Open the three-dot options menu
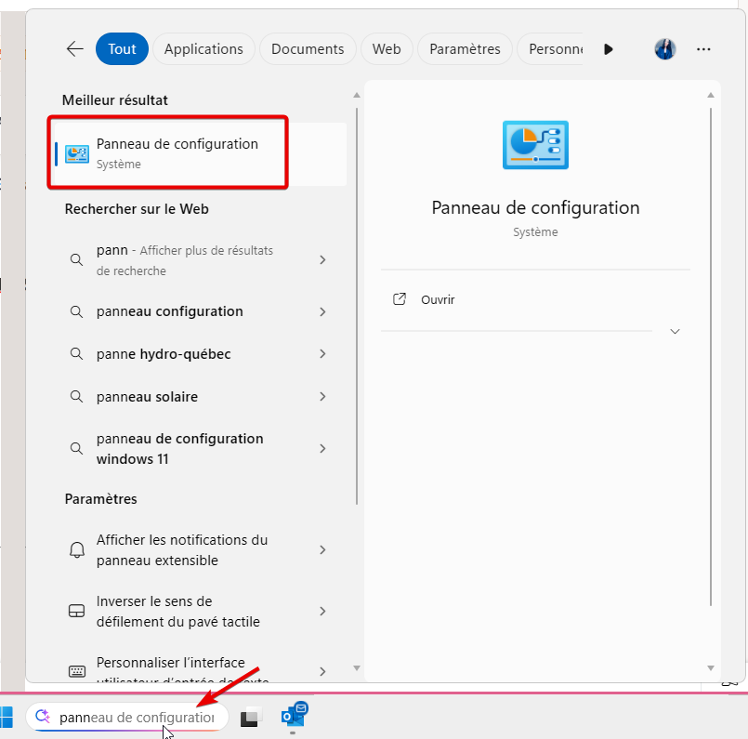The width and height of the screenshot is (748, 739). pos(703,49)
